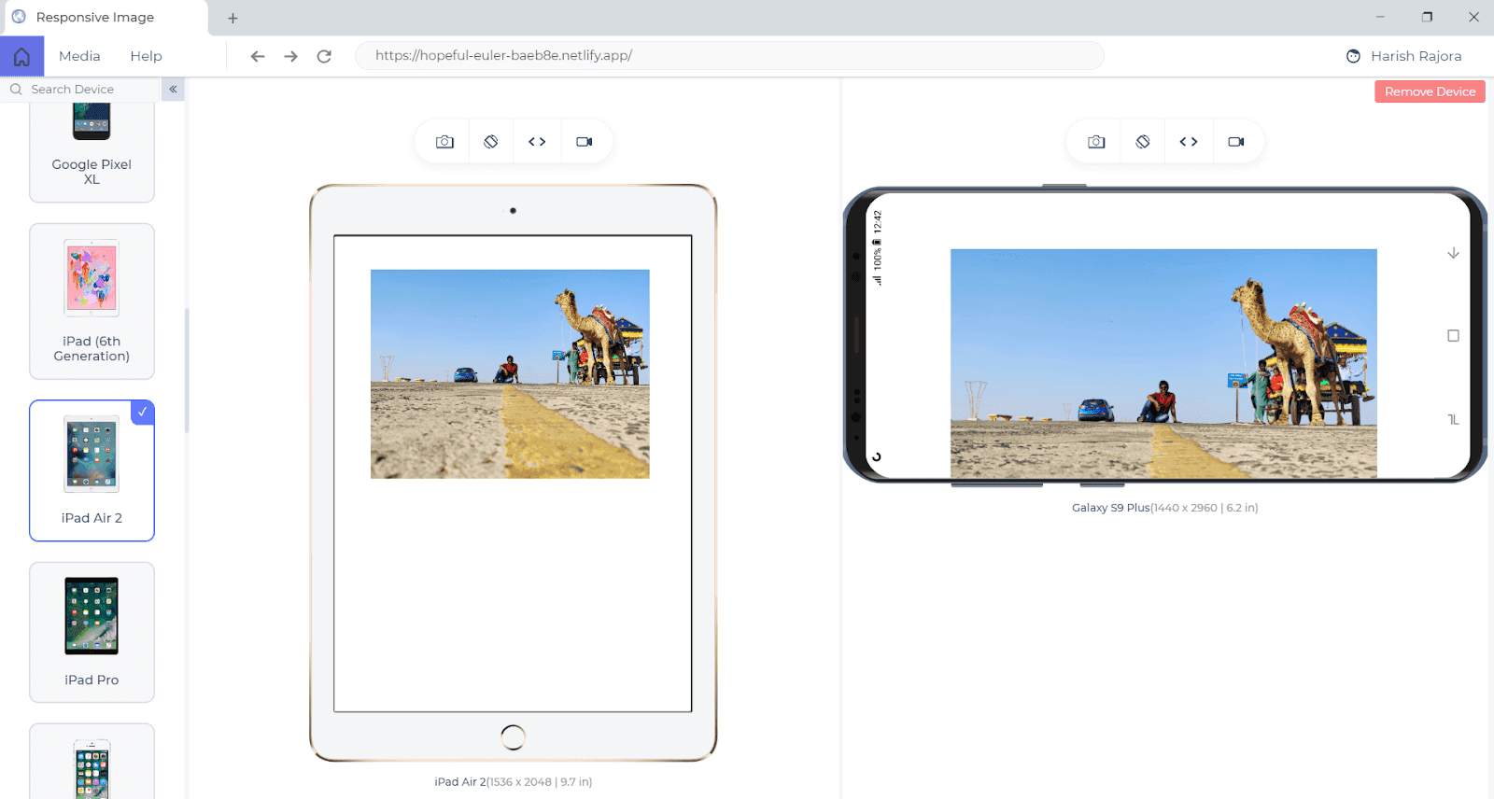
Task: Select the iPad Pro device thumbnail
Action: pyautogui.click(x=92, y=631)
